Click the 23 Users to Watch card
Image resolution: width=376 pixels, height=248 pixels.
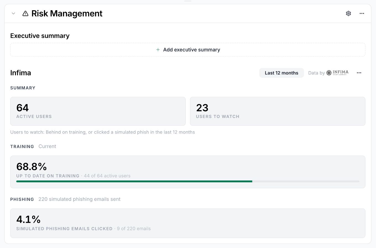278,111
